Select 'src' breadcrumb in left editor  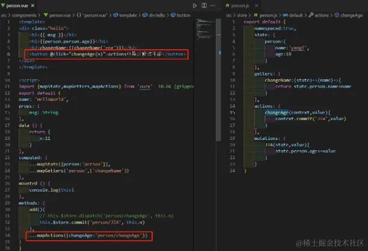[x=4, y=15]
